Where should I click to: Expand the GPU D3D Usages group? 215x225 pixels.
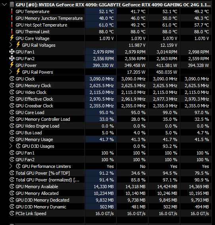11,146
